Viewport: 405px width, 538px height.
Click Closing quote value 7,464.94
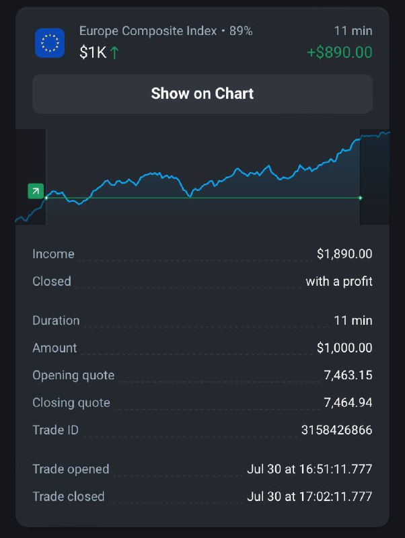click(348, 402)
